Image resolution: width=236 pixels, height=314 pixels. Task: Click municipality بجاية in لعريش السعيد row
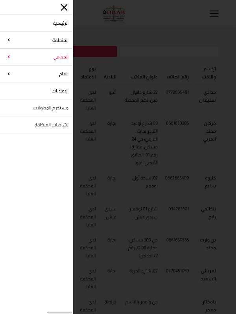tap(112, 271)
